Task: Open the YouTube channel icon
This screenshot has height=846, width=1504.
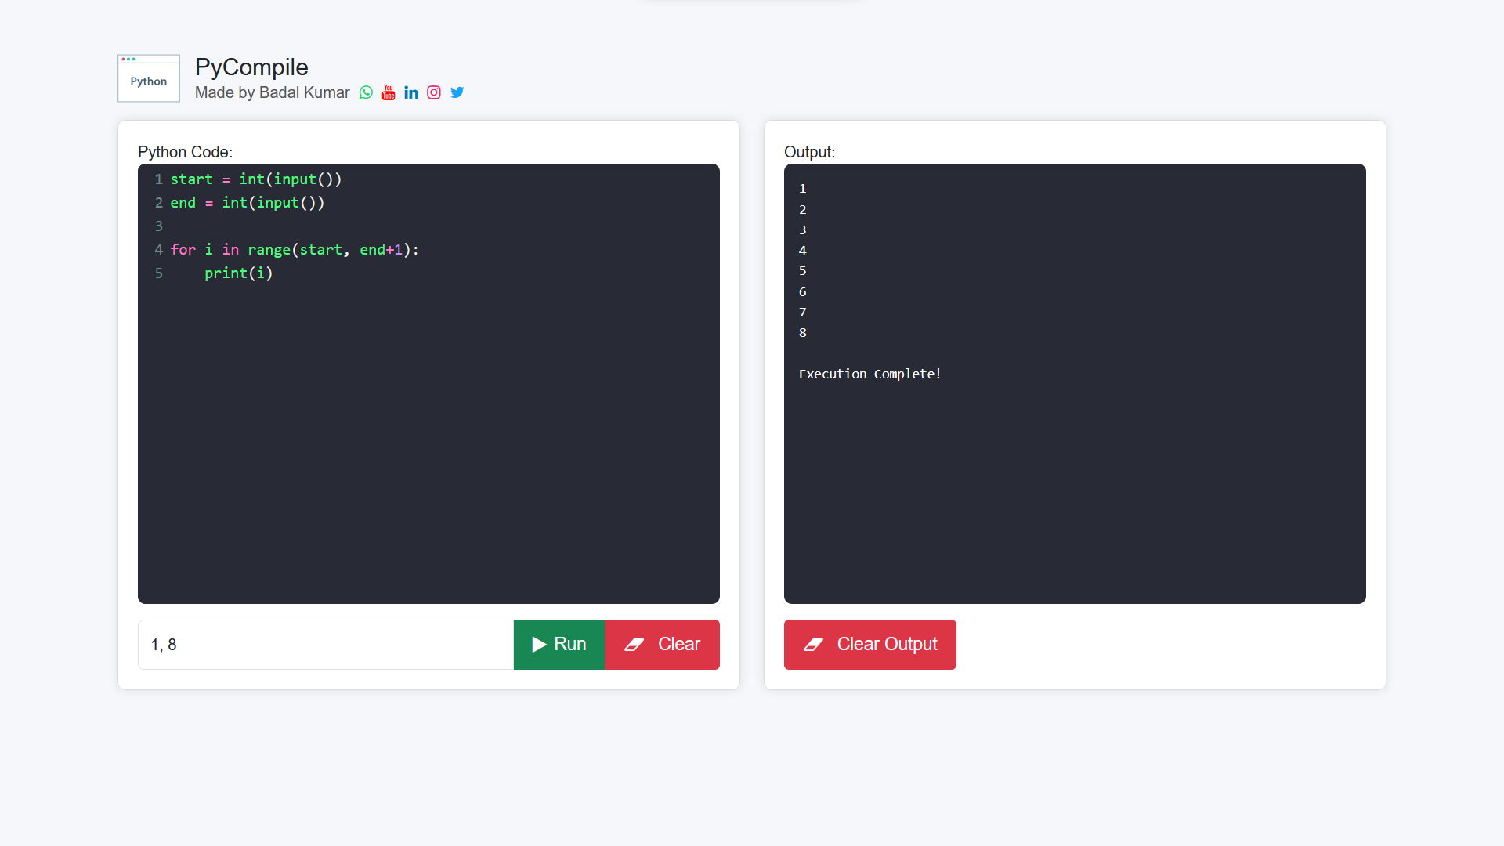Action: coord(389,92)
